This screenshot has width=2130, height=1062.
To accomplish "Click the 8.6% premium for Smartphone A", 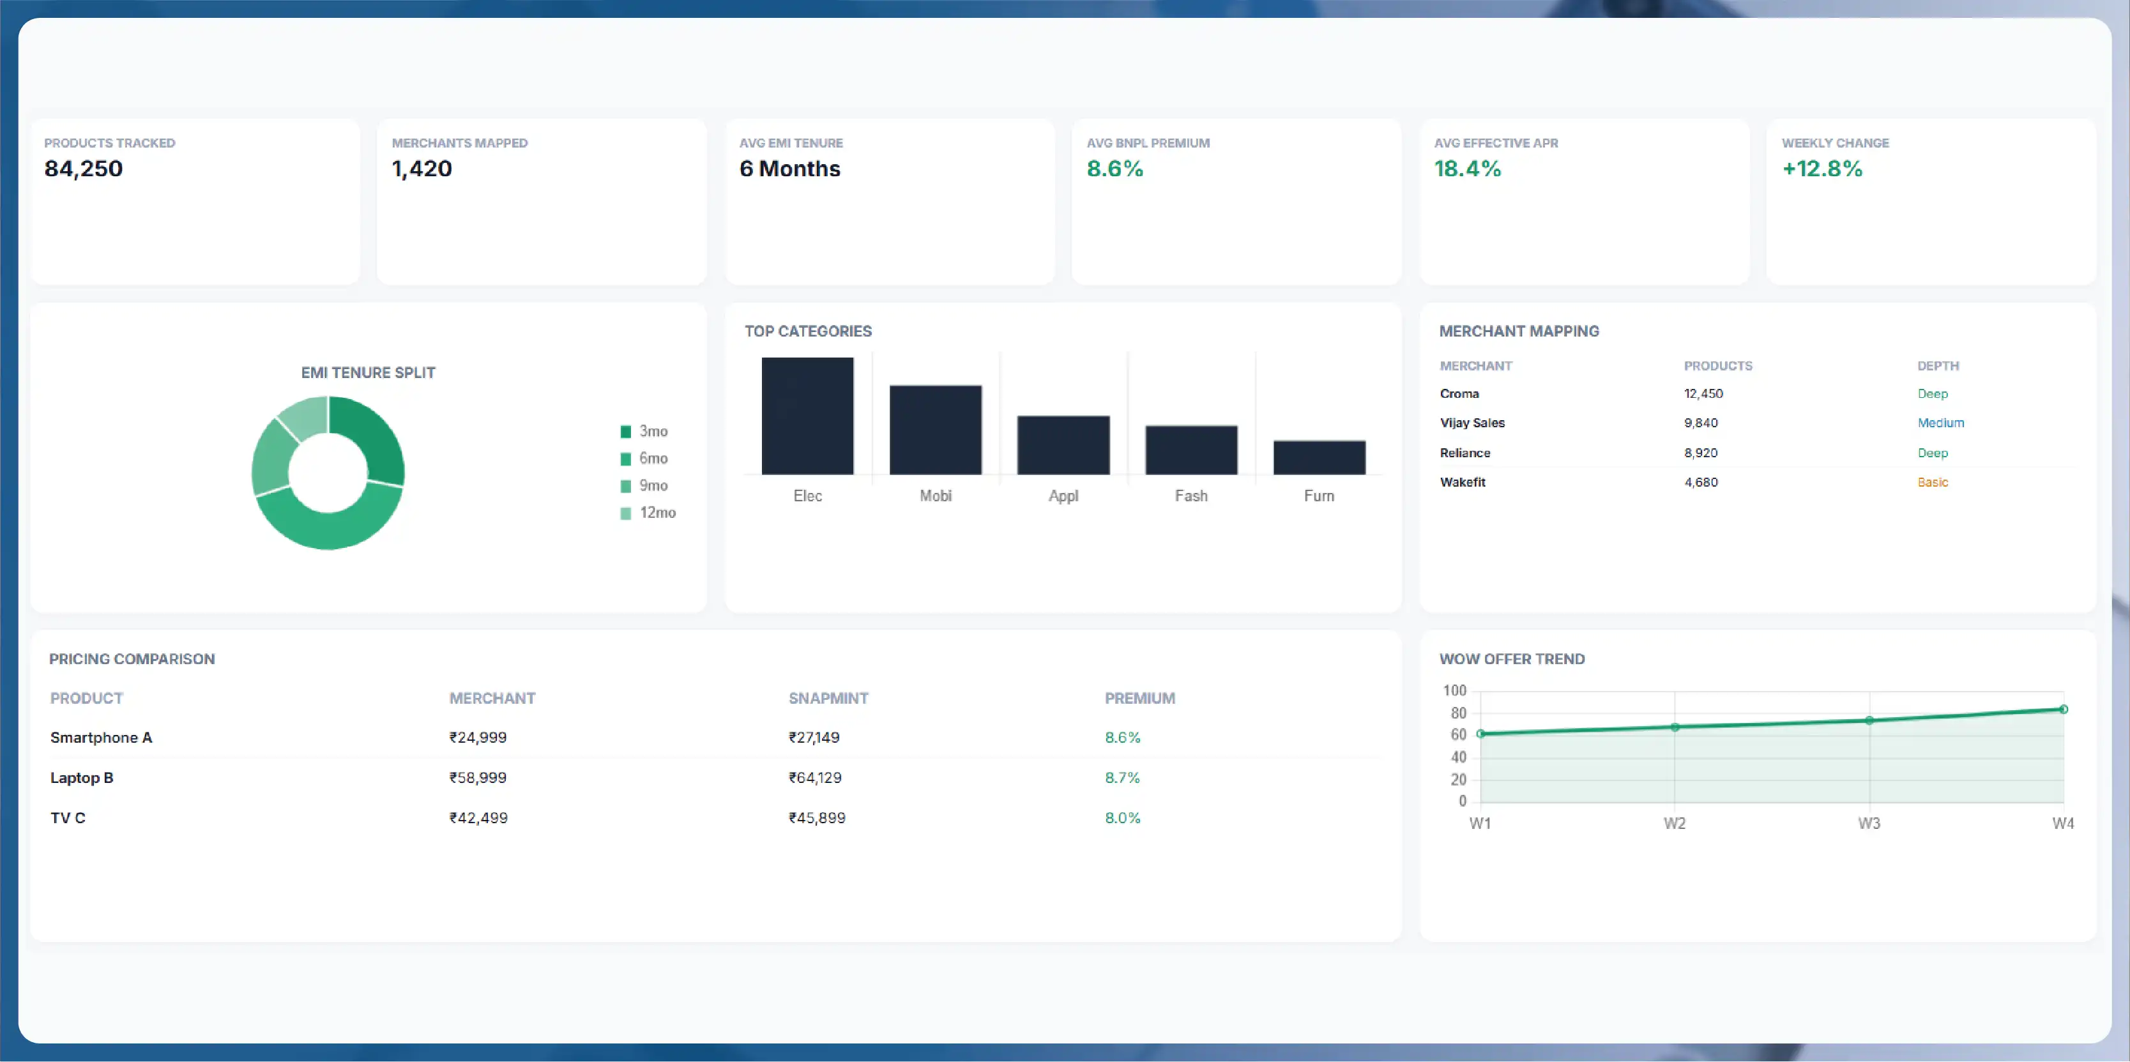I will coord(1122,738).
